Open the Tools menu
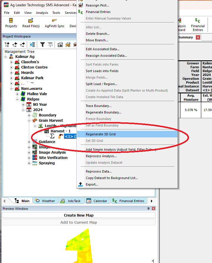This screenshot has width=212, height=263. pyautogui.click(x=56, y=13)
